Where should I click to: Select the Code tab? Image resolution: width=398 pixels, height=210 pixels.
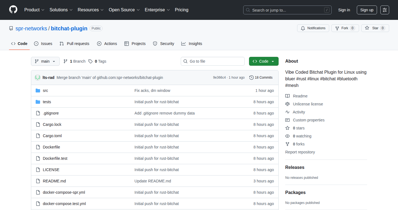point(19,44)
